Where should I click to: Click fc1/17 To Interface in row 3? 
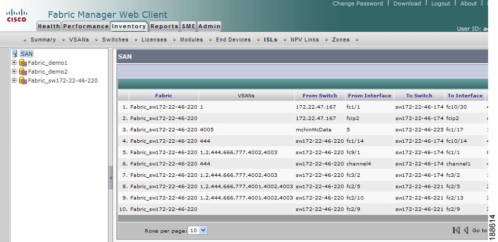pyautogui.click(x=455, y=130)
